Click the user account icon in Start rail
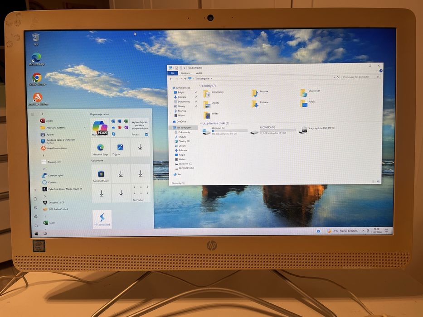 pyautogui.click(x=35, y=190)
